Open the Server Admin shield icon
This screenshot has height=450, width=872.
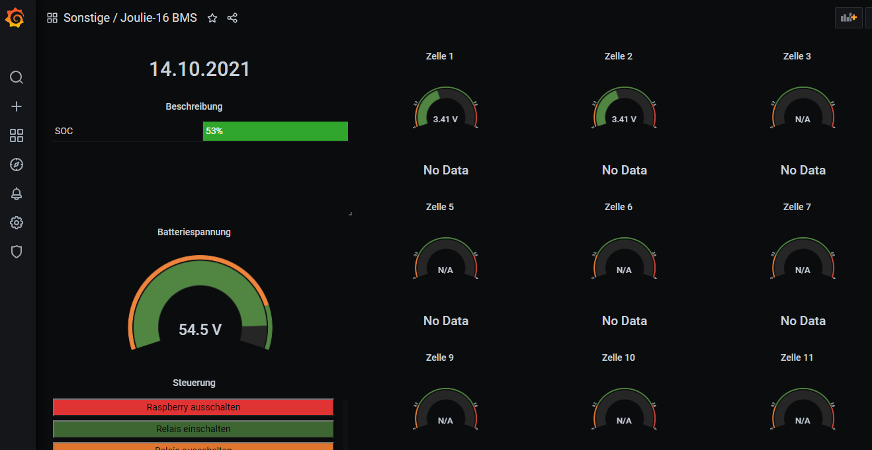click(17, 252)
